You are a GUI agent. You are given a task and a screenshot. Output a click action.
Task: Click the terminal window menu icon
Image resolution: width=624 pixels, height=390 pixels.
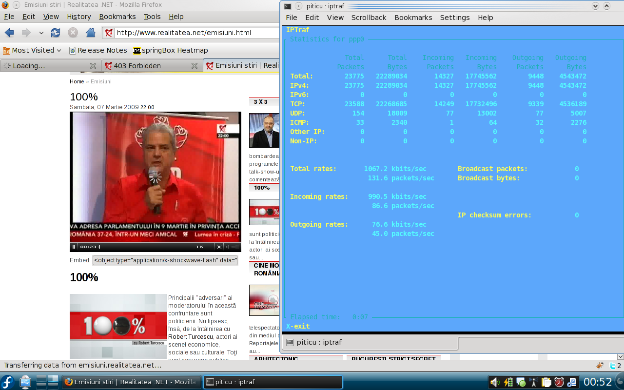click(288, 6)
